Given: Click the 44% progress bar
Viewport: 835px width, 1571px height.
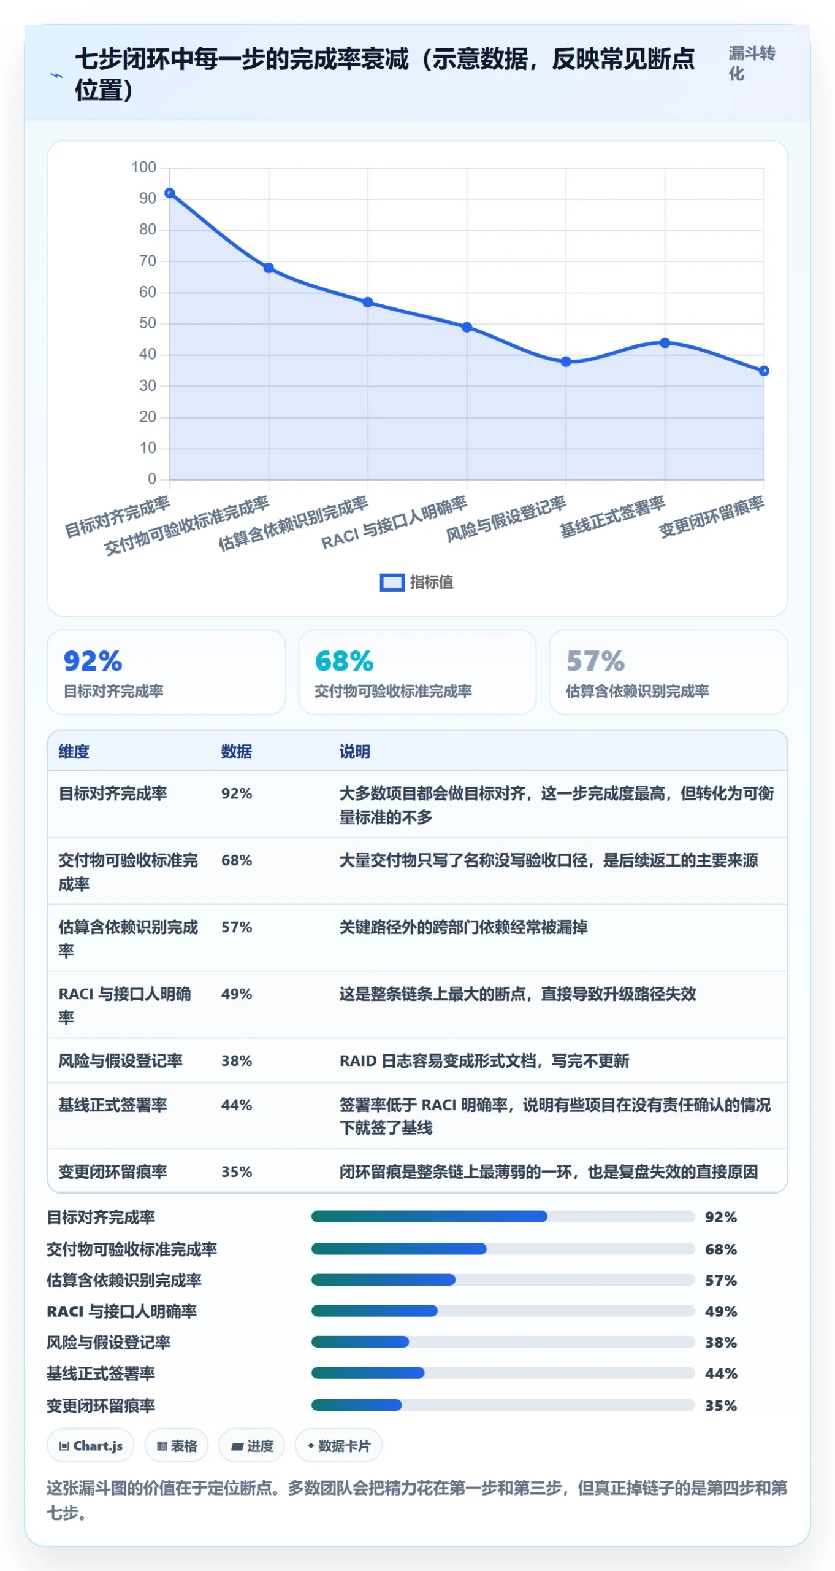Looking at the screenshot, I should tap(503, 1373).
